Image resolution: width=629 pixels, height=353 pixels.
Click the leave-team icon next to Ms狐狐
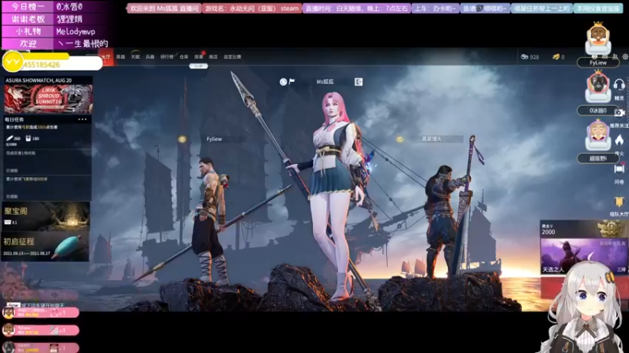359,82
